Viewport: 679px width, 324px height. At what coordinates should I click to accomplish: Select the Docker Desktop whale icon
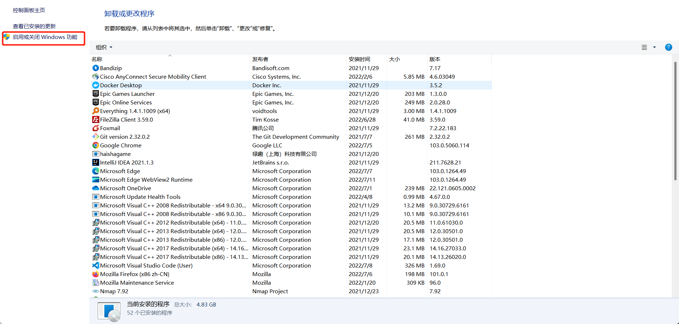[95, 85]
